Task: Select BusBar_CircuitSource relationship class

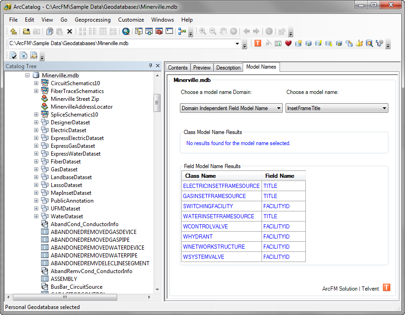Action: 77,287
